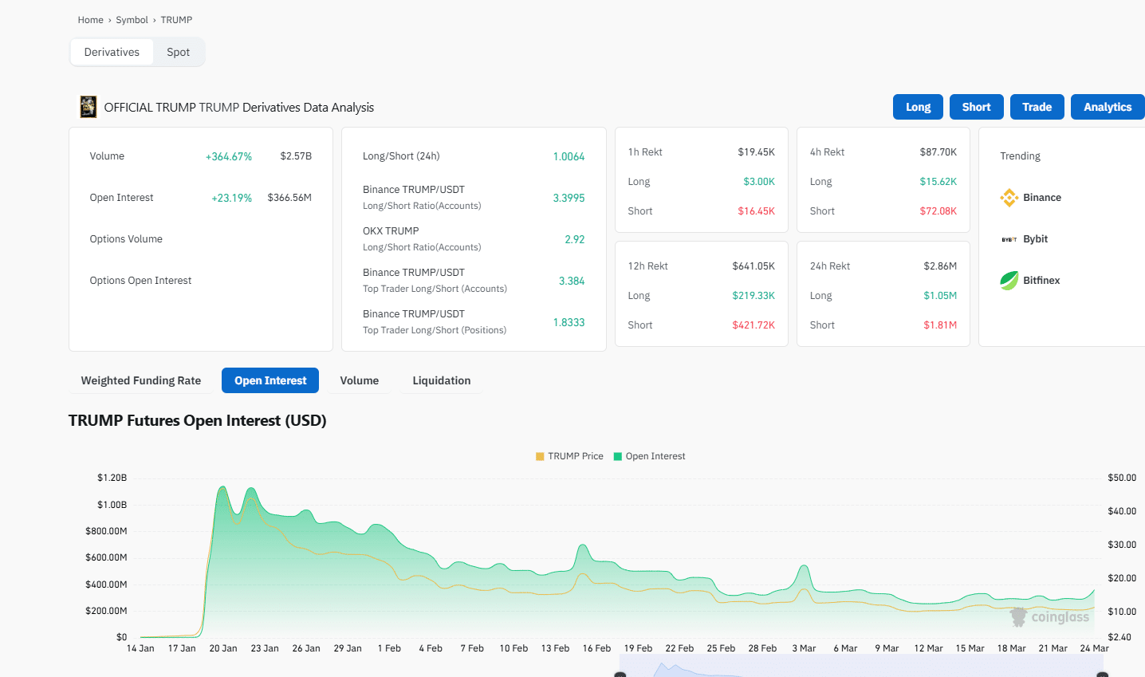Click the Binance accounts ratio value 3.3995
Screen dimensions: 1145x677
point(569,198)
